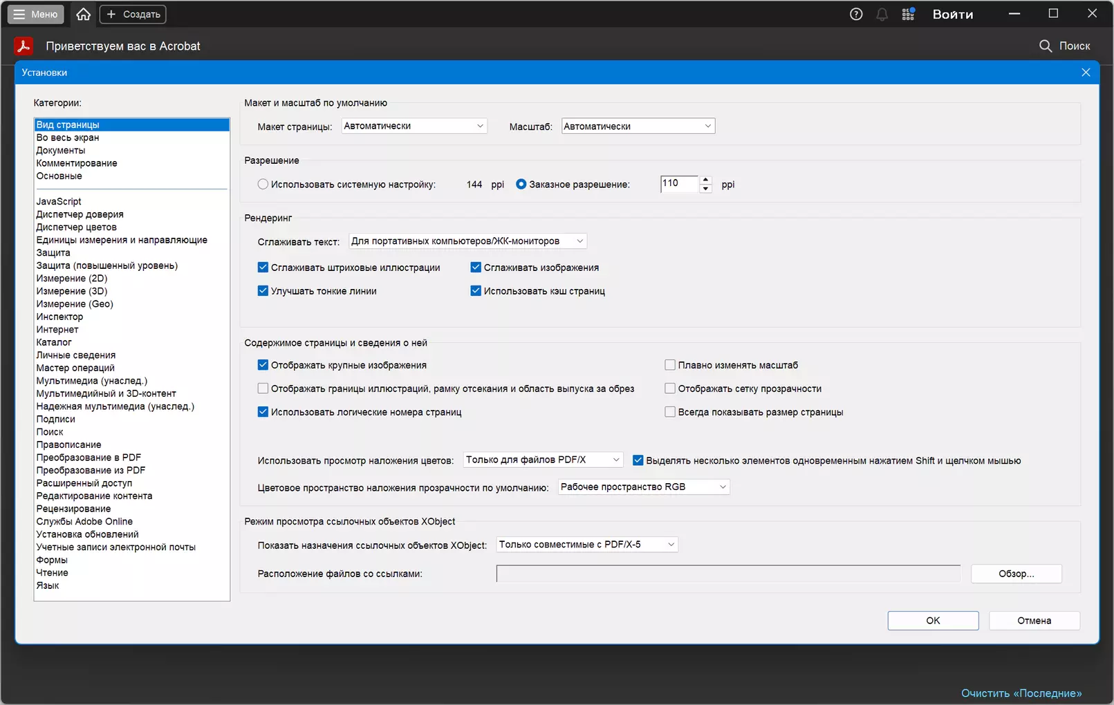Select Подписи category

coord(56,419)
